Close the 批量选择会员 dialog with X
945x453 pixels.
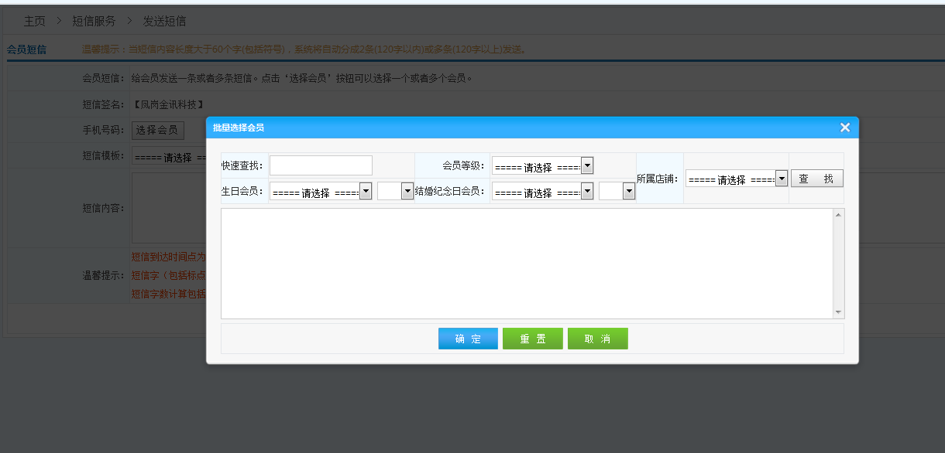coord(845,128)
